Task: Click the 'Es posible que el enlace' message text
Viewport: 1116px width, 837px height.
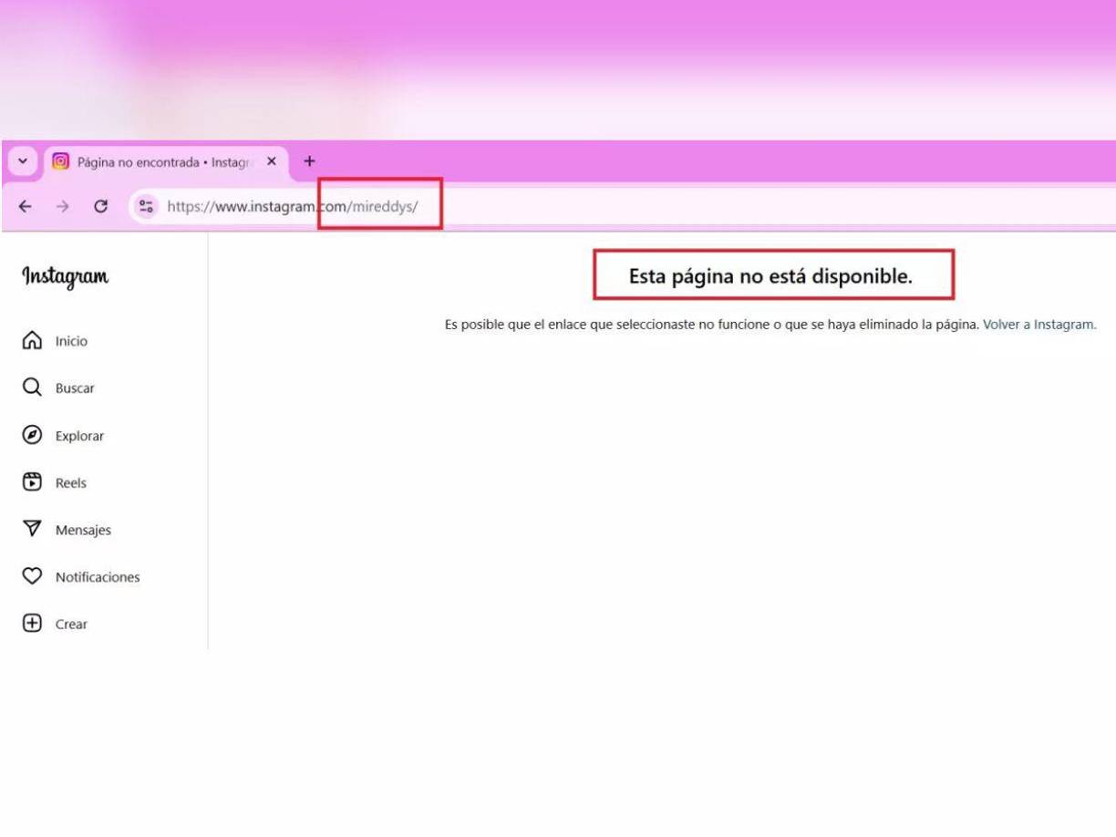Action: tap(711, 325)
